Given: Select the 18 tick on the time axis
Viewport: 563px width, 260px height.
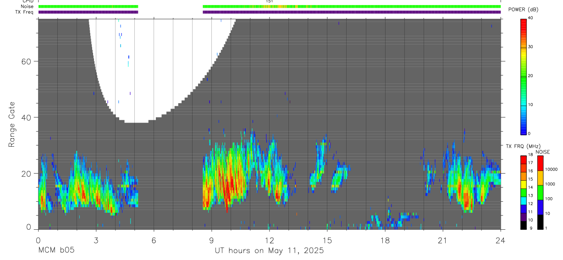Looking at the screenshot, I should tap(385, 239).
